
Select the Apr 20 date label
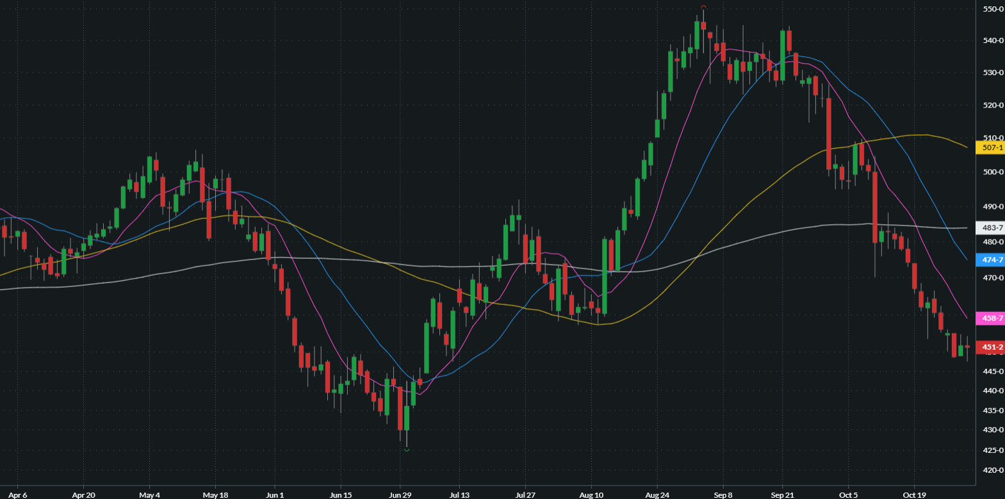[83, 495]
